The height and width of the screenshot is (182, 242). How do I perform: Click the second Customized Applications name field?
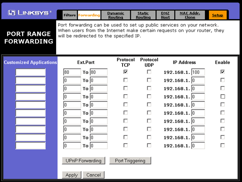30,80
